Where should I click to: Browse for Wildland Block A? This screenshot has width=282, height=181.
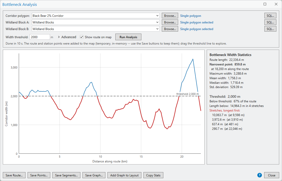click(x=170, y=22)
